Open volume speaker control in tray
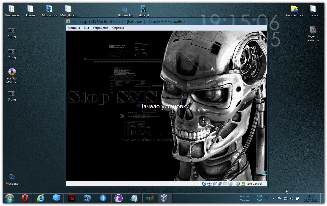This screenshot has height=206, width=327. click(291, 198)
